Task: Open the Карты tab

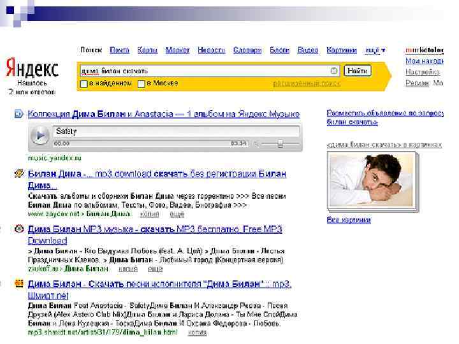Action: [x=147, y=50]
